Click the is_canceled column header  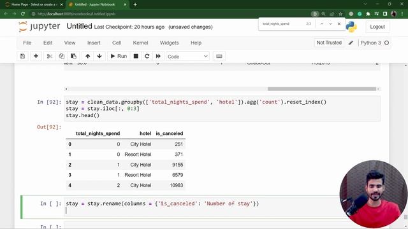pyautogui.click(x=170, y=134)
